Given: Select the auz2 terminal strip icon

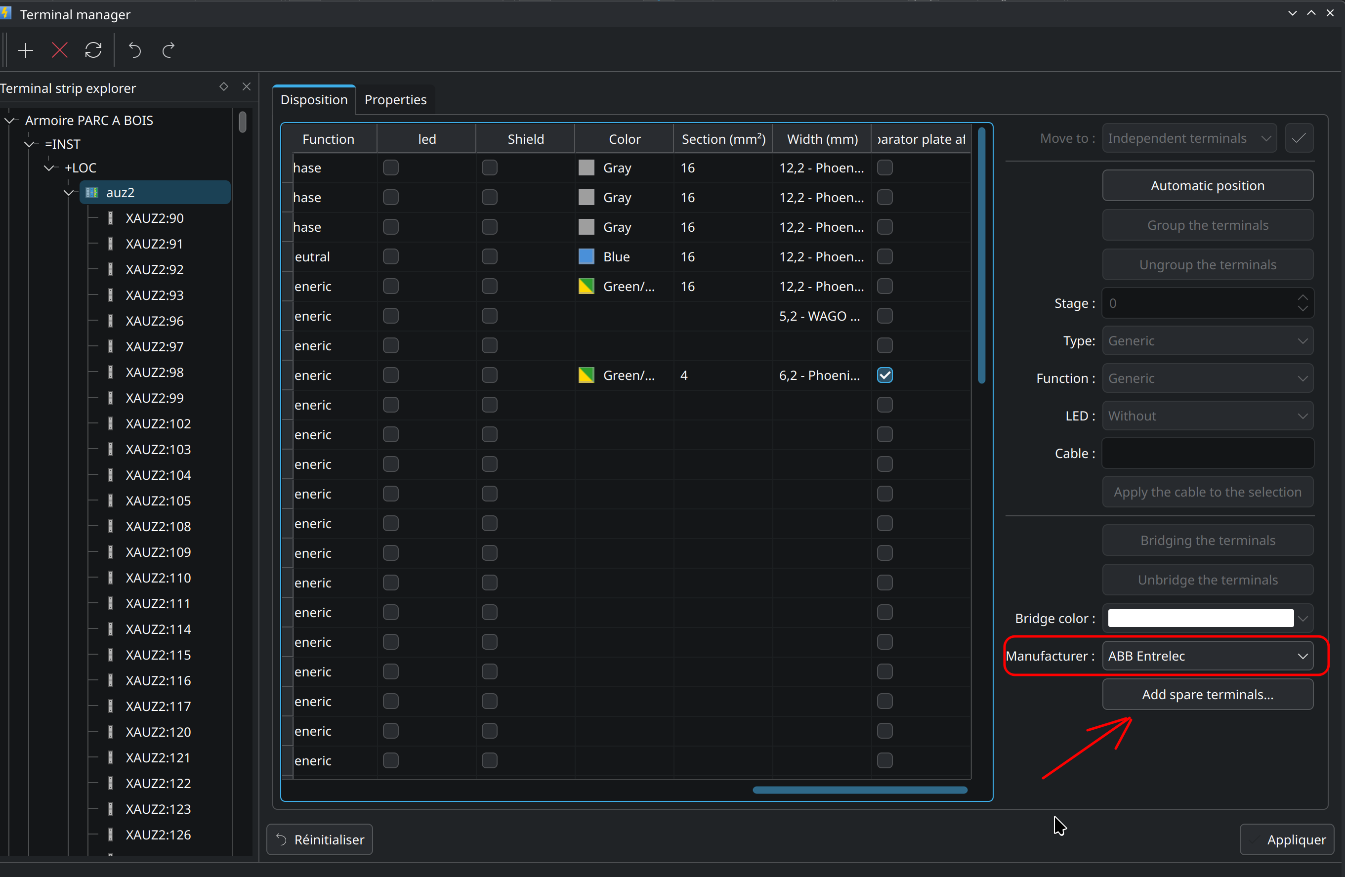Looking at the screenshot, I should (91, 193).
